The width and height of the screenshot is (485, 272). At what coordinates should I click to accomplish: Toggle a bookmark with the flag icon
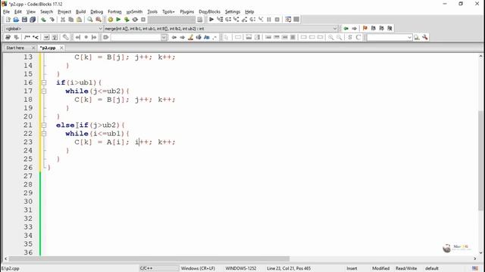pos(365,29)
